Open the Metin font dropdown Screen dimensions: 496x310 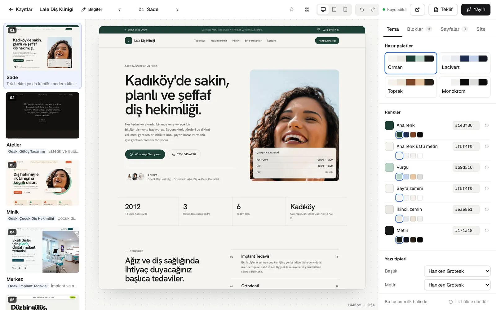(x=457, y=285)
